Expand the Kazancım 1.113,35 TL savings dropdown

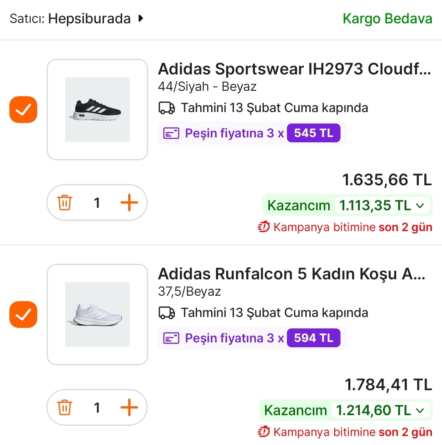pyautogui.click(x=419, y=205)
